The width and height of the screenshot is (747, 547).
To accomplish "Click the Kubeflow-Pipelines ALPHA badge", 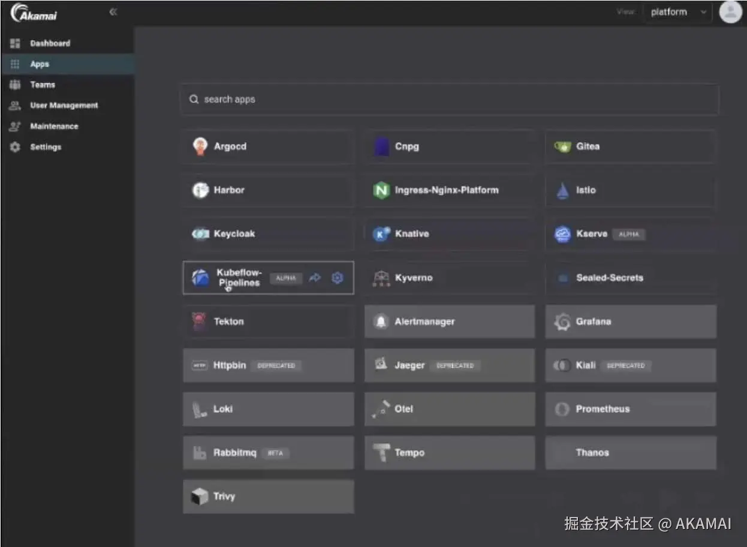I will 285,278.
